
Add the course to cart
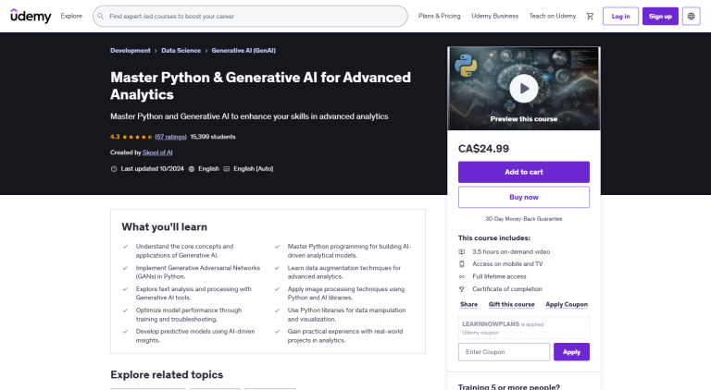524,172
